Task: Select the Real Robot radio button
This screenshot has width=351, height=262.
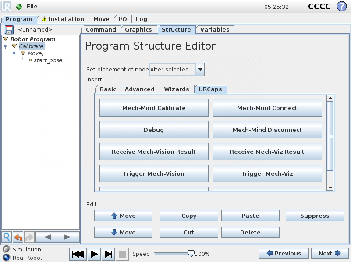Action: [6, 258]
